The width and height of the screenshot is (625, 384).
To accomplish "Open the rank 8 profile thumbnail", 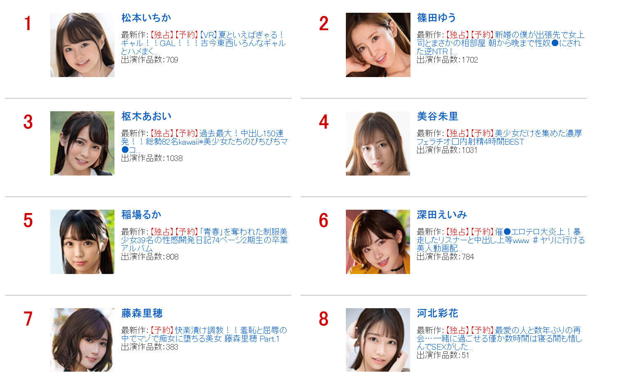I will (378, 340).
